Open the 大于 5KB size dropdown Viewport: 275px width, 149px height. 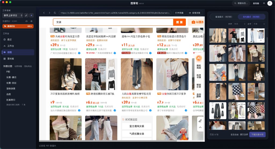point(240,24)
